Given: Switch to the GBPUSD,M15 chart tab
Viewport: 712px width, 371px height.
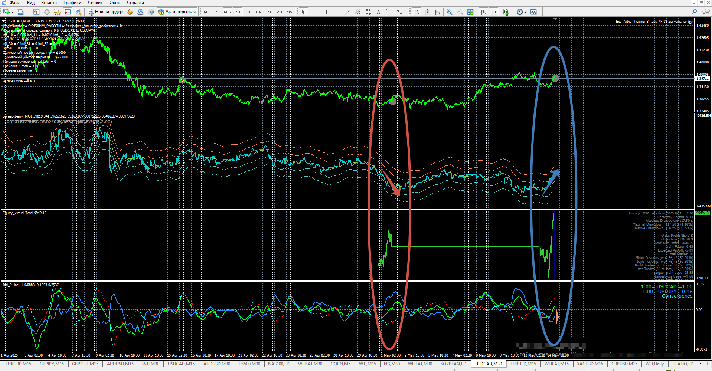Looking at the screenshot, I should click(x=624, y=364).
